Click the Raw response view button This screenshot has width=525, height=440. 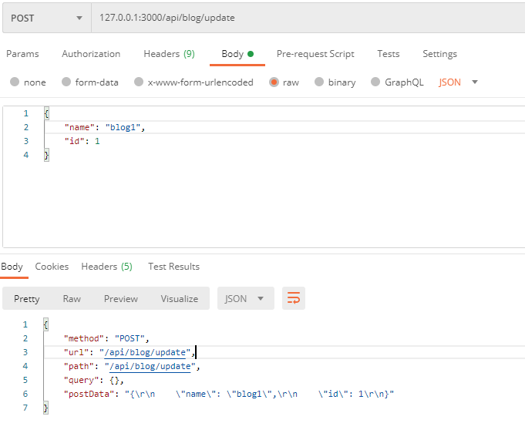coord(72,298)
